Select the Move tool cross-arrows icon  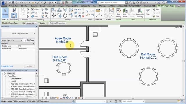point(54,15)
